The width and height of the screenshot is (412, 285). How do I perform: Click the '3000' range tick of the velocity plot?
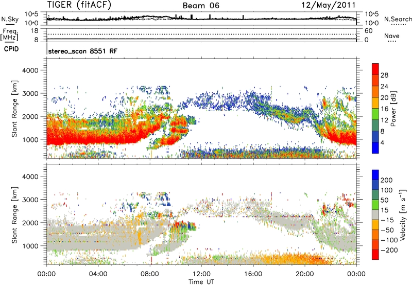(x=30, y=200)
